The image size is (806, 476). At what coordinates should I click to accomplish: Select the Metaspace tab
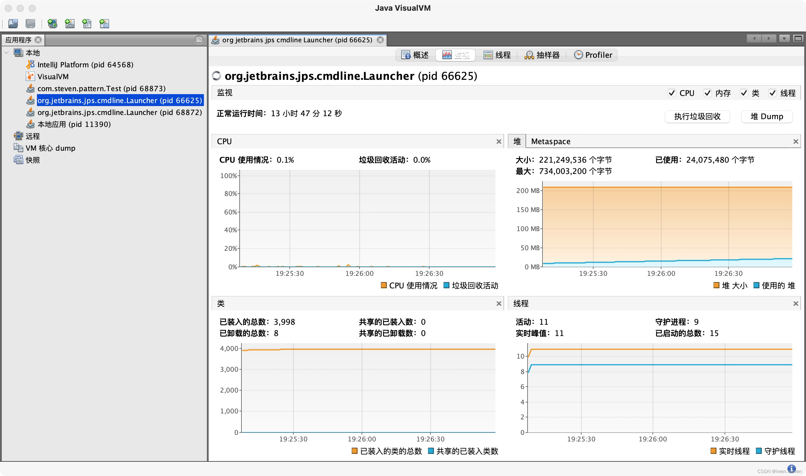[551, 141]
